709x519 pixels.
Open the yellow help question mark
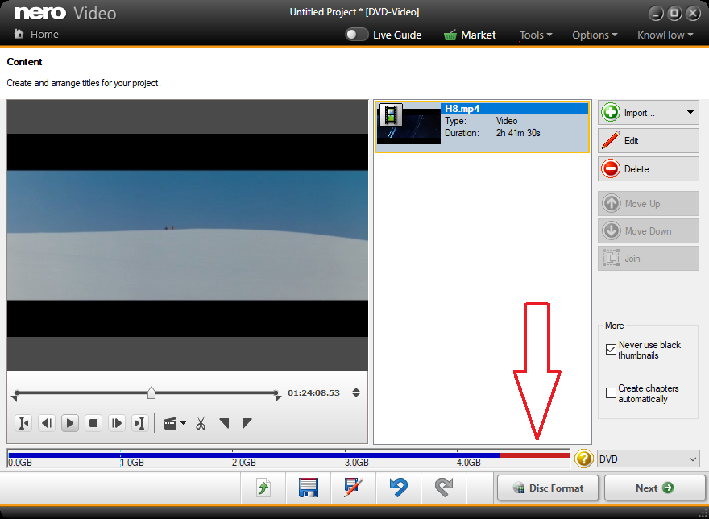click(x=584, y=459)
